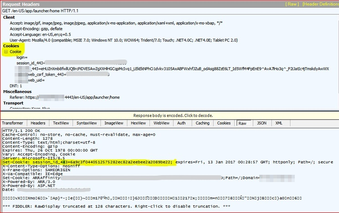Select the ImageView tab
Viewport: 339px width, 213px height.
[114, 123]
